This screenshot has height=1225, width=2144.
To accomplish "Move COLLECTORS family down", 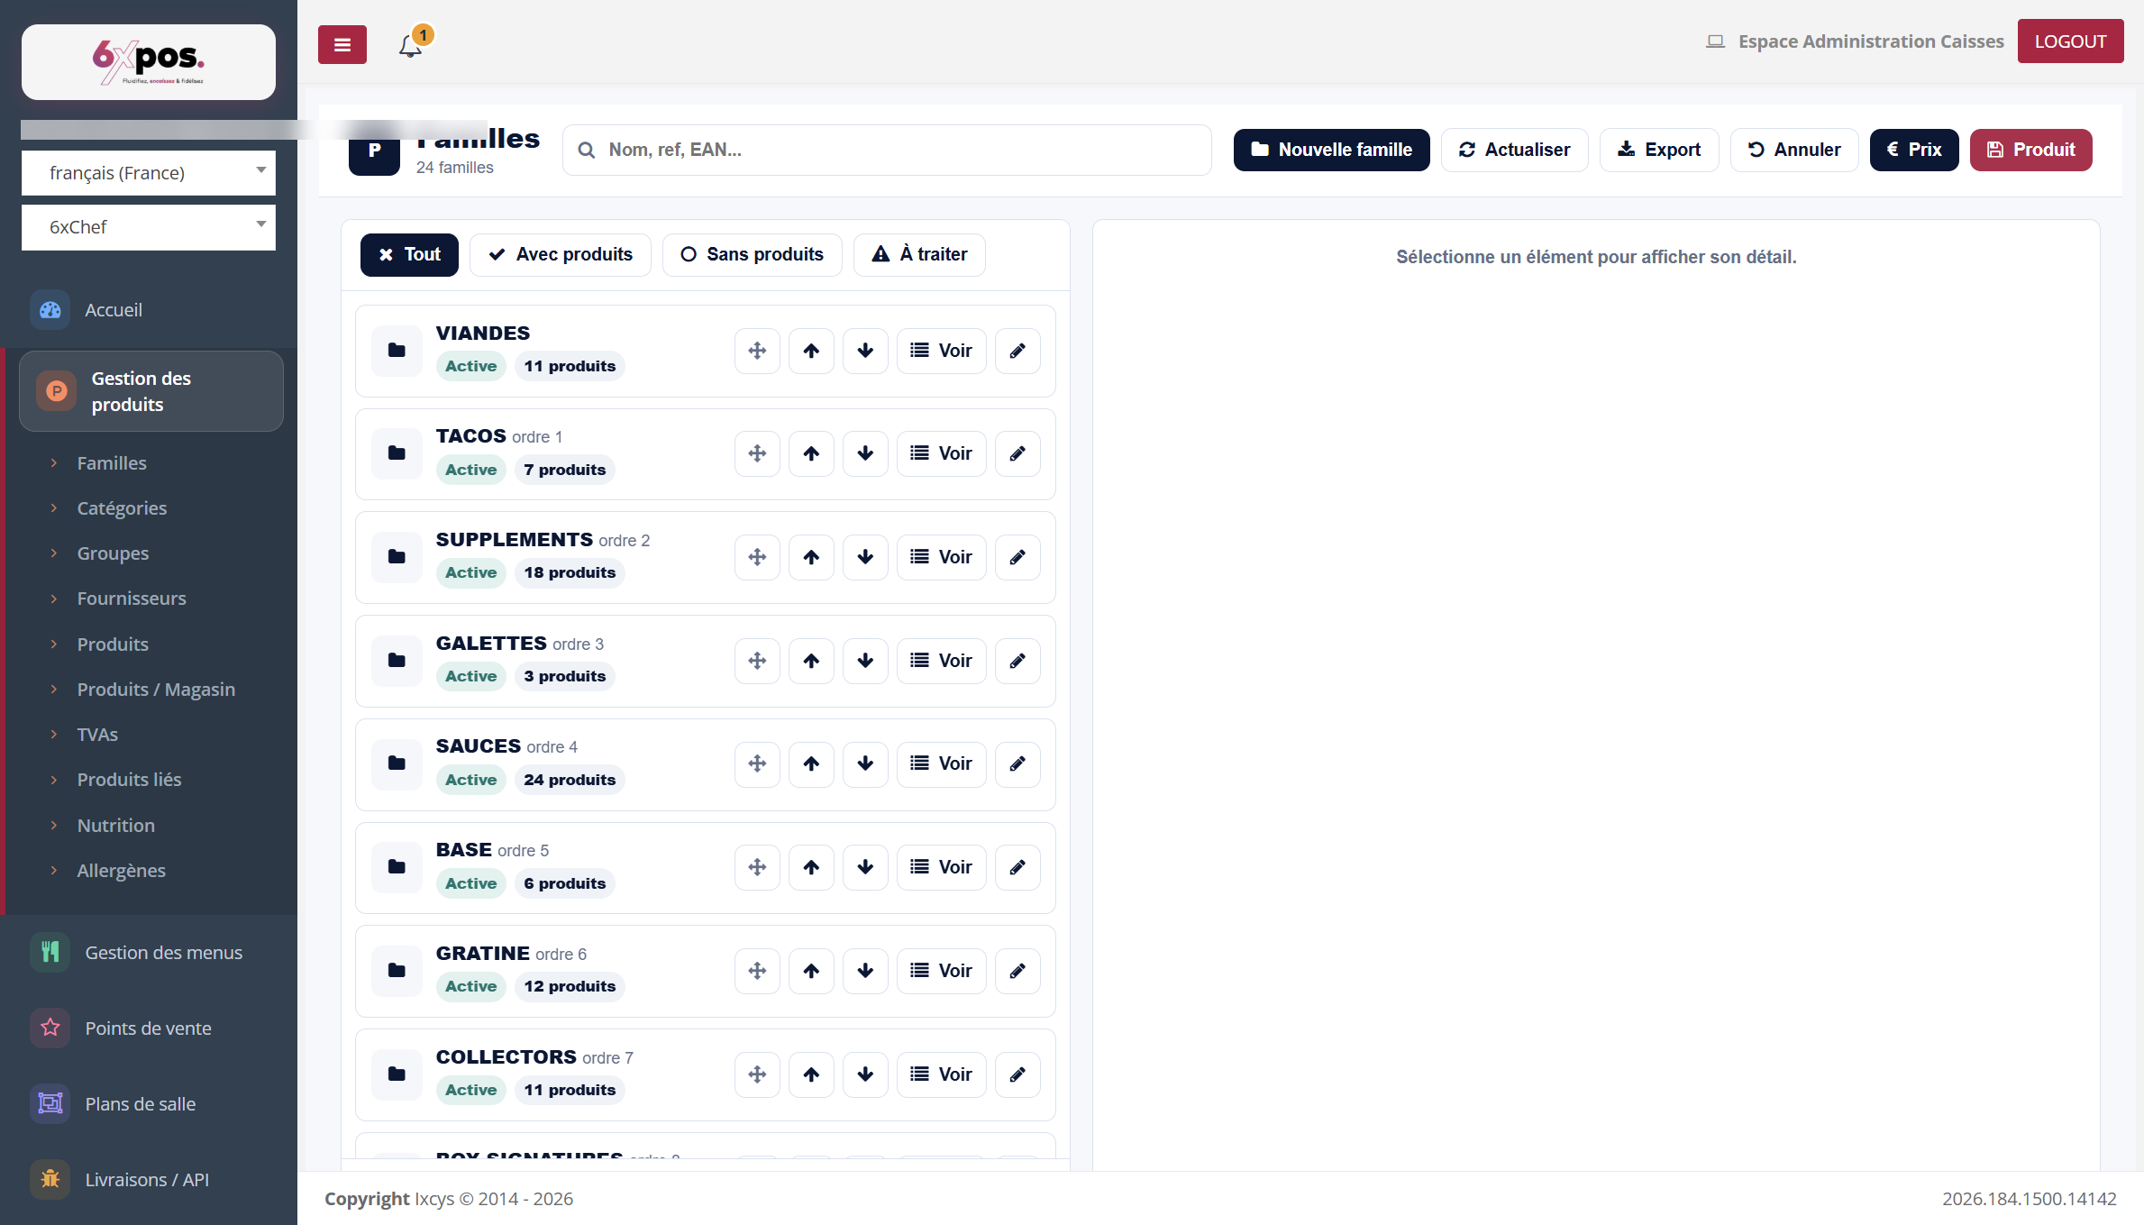I will pyautogui.click(x=865, y=1074).
